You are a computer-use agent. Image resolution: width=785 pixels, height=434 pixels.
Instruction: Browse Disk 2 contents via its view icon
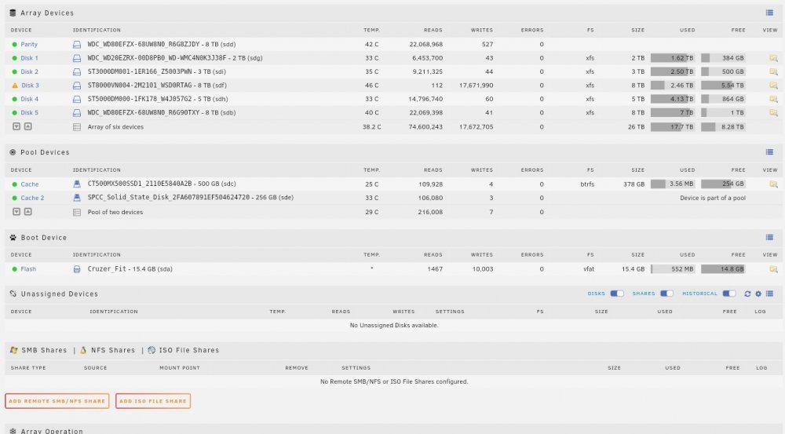tap(773, 71)
